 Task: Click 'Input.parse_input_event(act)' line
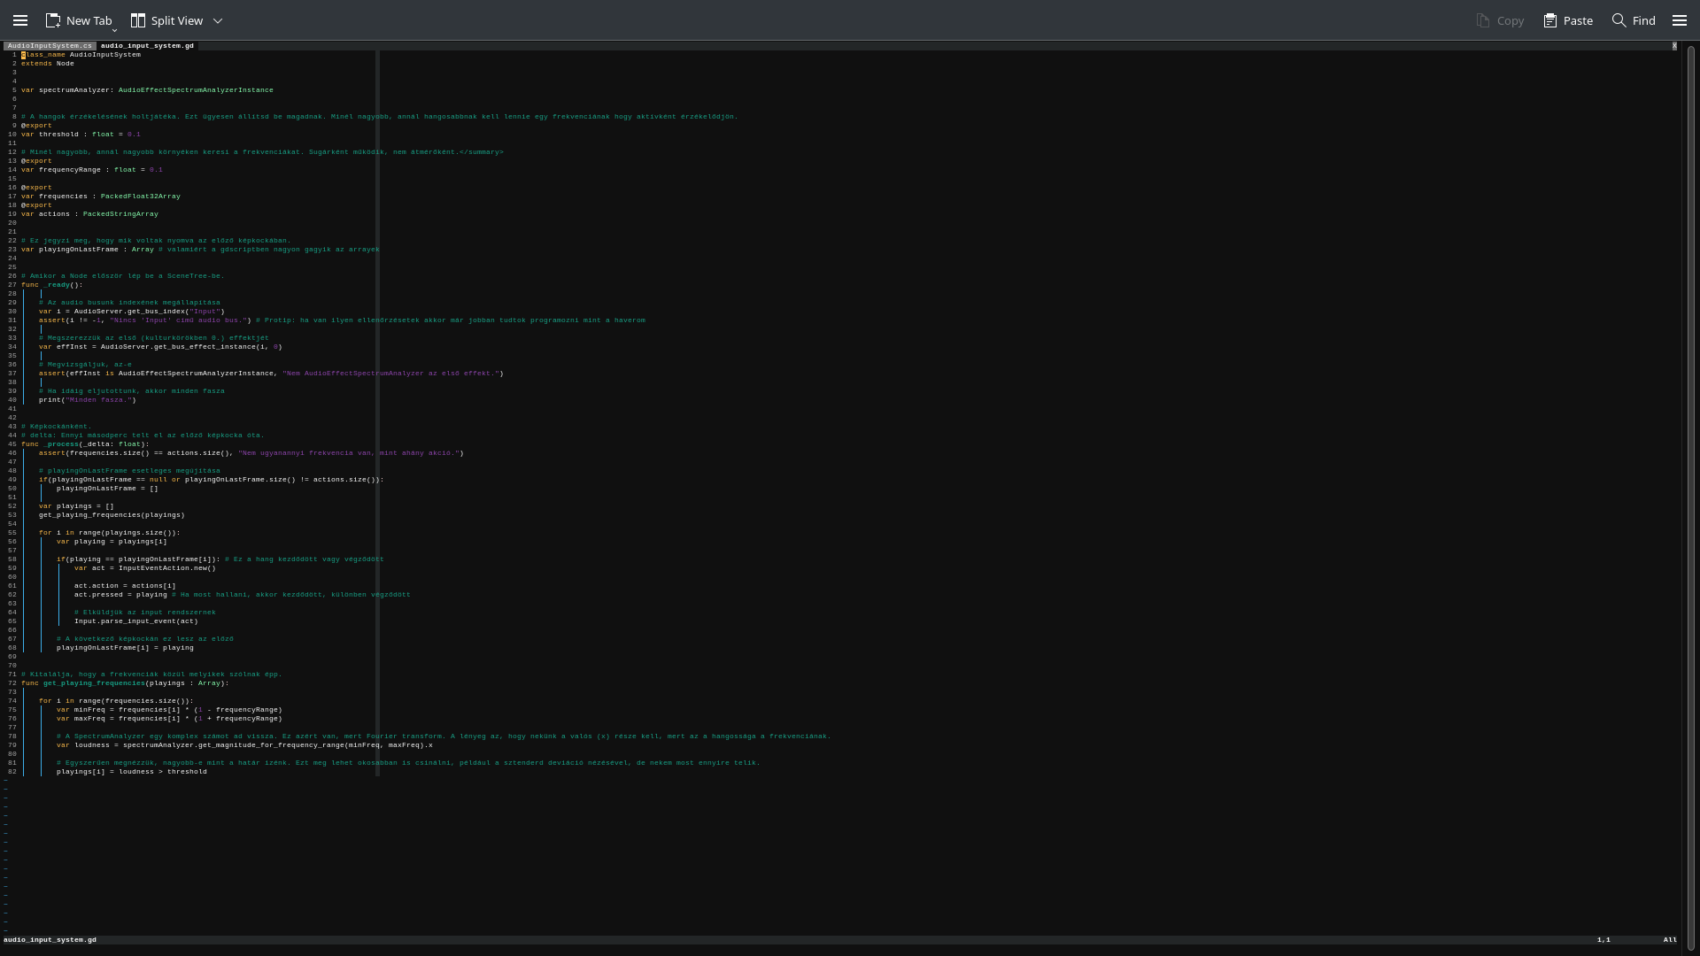[136, 621]
